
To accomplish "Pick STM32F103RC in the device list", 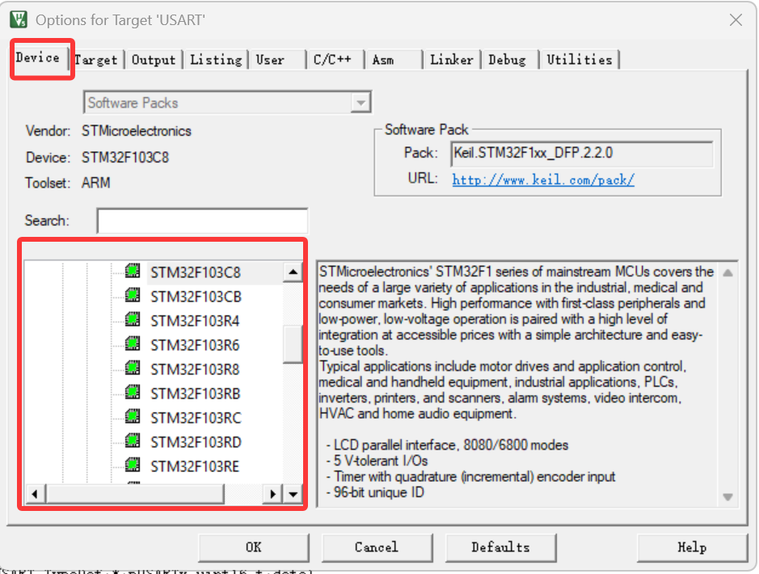I will (x=196, y=418).
